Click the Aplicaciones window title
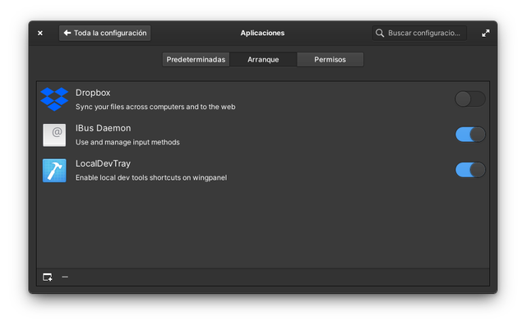This screenshot has width=526, height=330. click(x=263, y=33)
